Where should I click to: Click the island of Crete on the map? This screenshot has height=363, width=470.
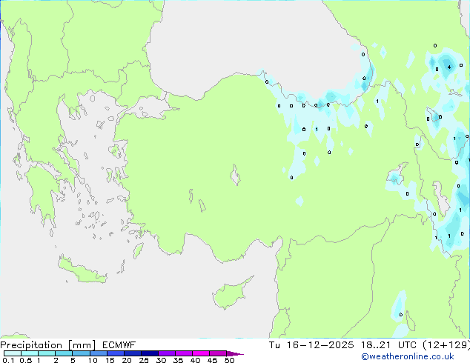tap(82, 270)
